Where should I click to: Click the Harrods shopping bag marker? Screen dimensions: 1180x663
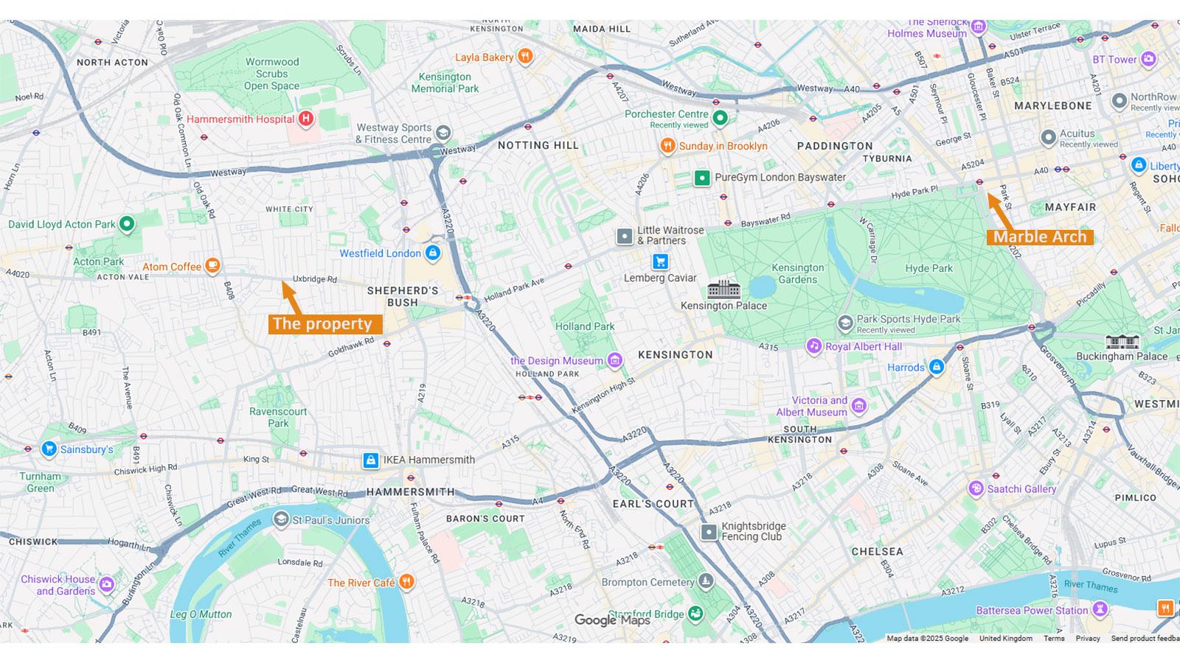(x=936, y=366)
